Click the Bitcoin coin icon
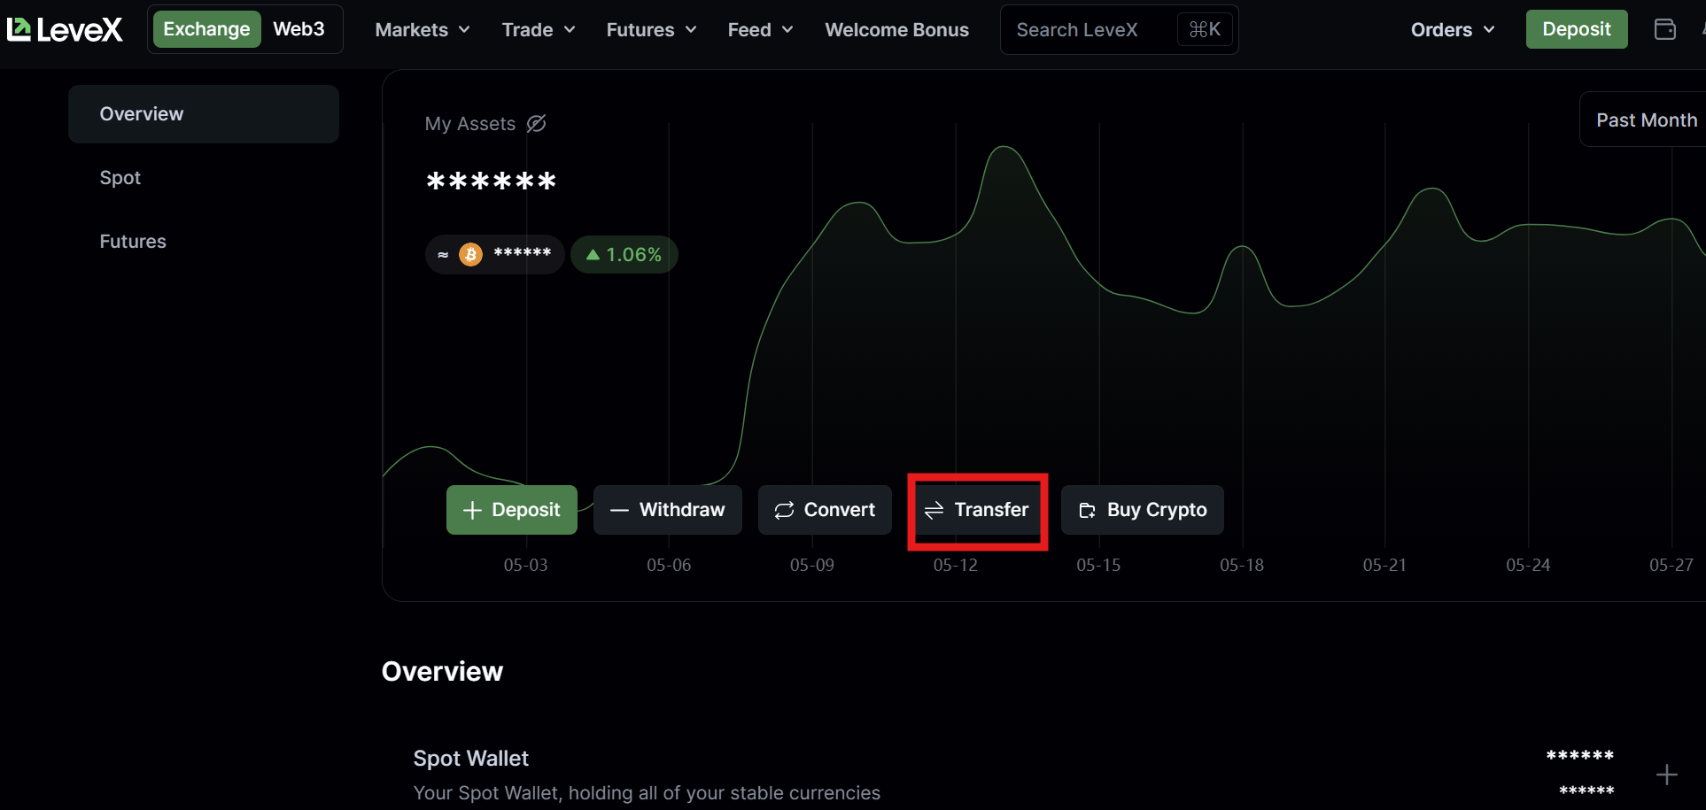 (470, 255)
